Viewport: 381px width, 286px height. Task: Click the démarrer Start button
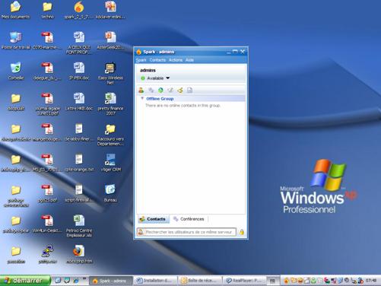(x=25, y=281)
